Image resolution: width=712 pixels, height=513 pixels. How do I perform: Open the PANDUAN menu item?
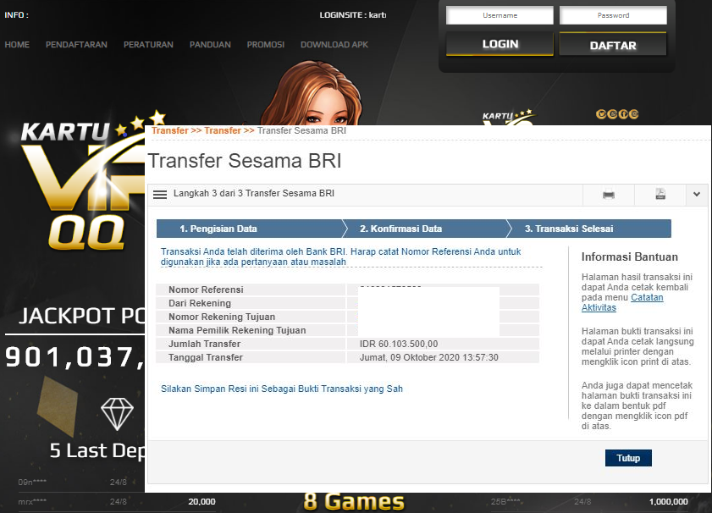click(210, 45)
